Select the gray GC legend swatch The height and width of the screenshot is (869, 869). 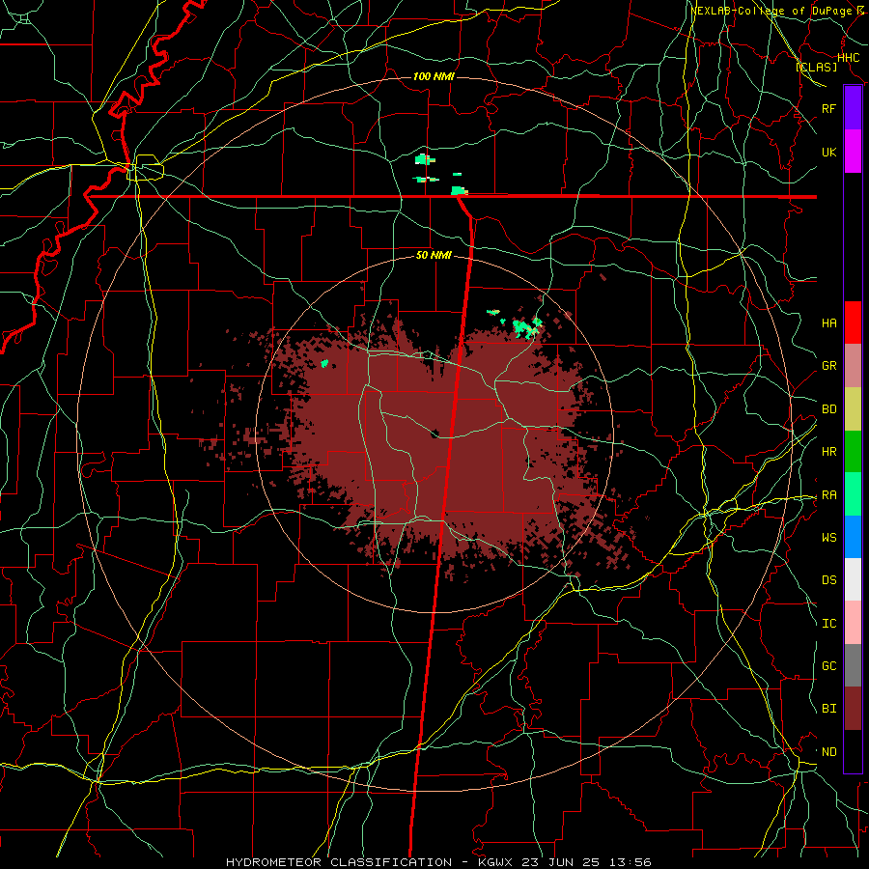(x=853, y=665)
